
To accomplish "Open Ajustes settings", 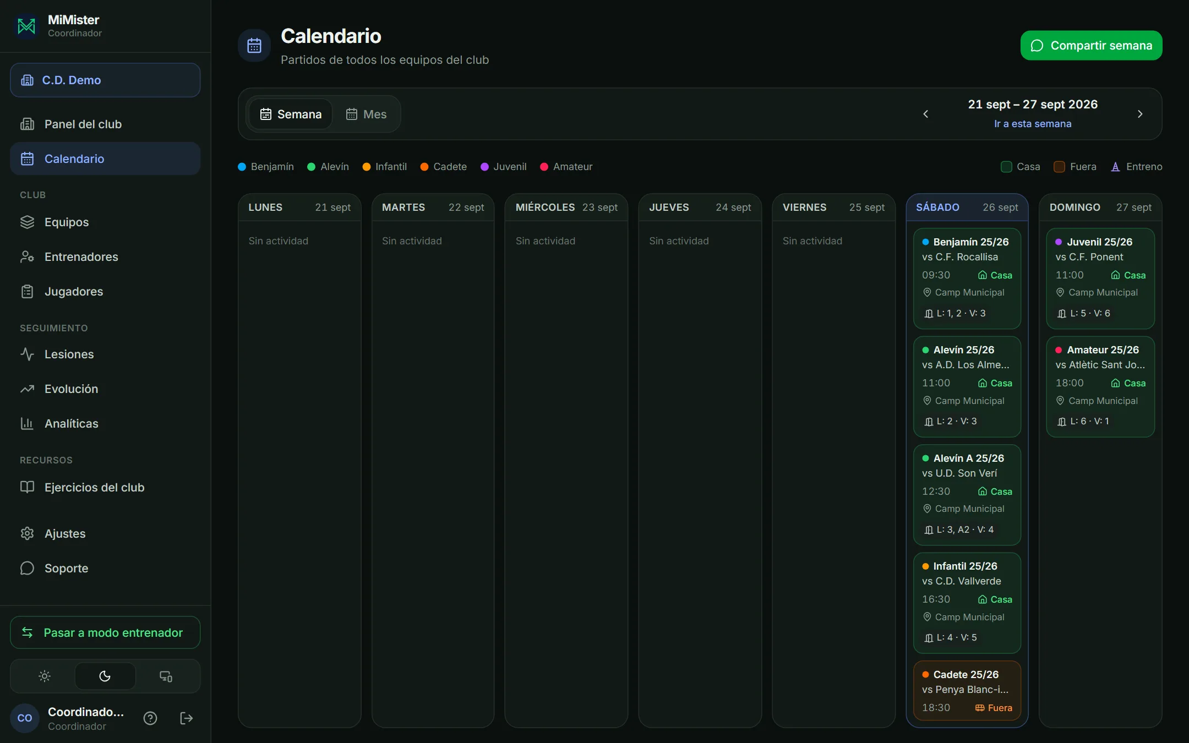I will coord(105,534).
